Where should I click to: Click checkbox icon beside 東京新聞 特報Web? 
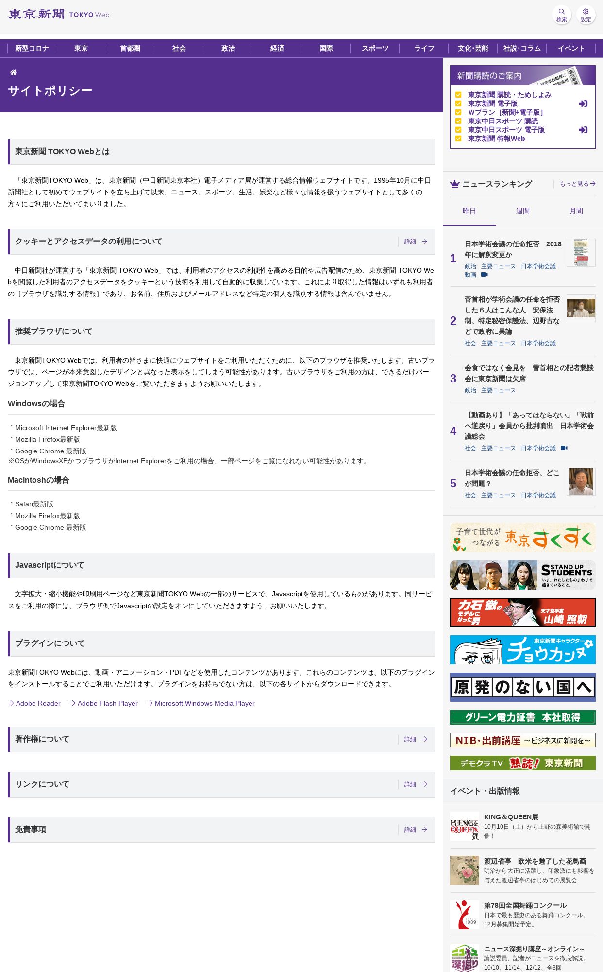pyautogui.click(x=458, y=139)
